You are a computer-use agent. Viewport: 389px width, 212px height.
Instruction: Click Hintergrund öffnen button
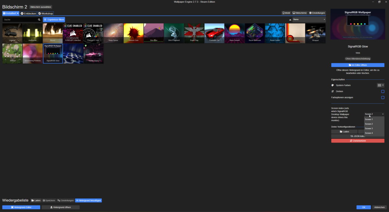(61, 207)
